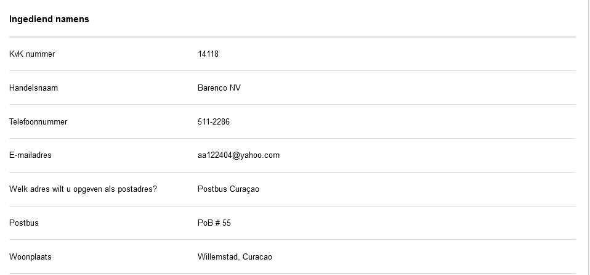
Task: Click the word "Ingediend" in the section heading
Action: [x=28, y=19]
